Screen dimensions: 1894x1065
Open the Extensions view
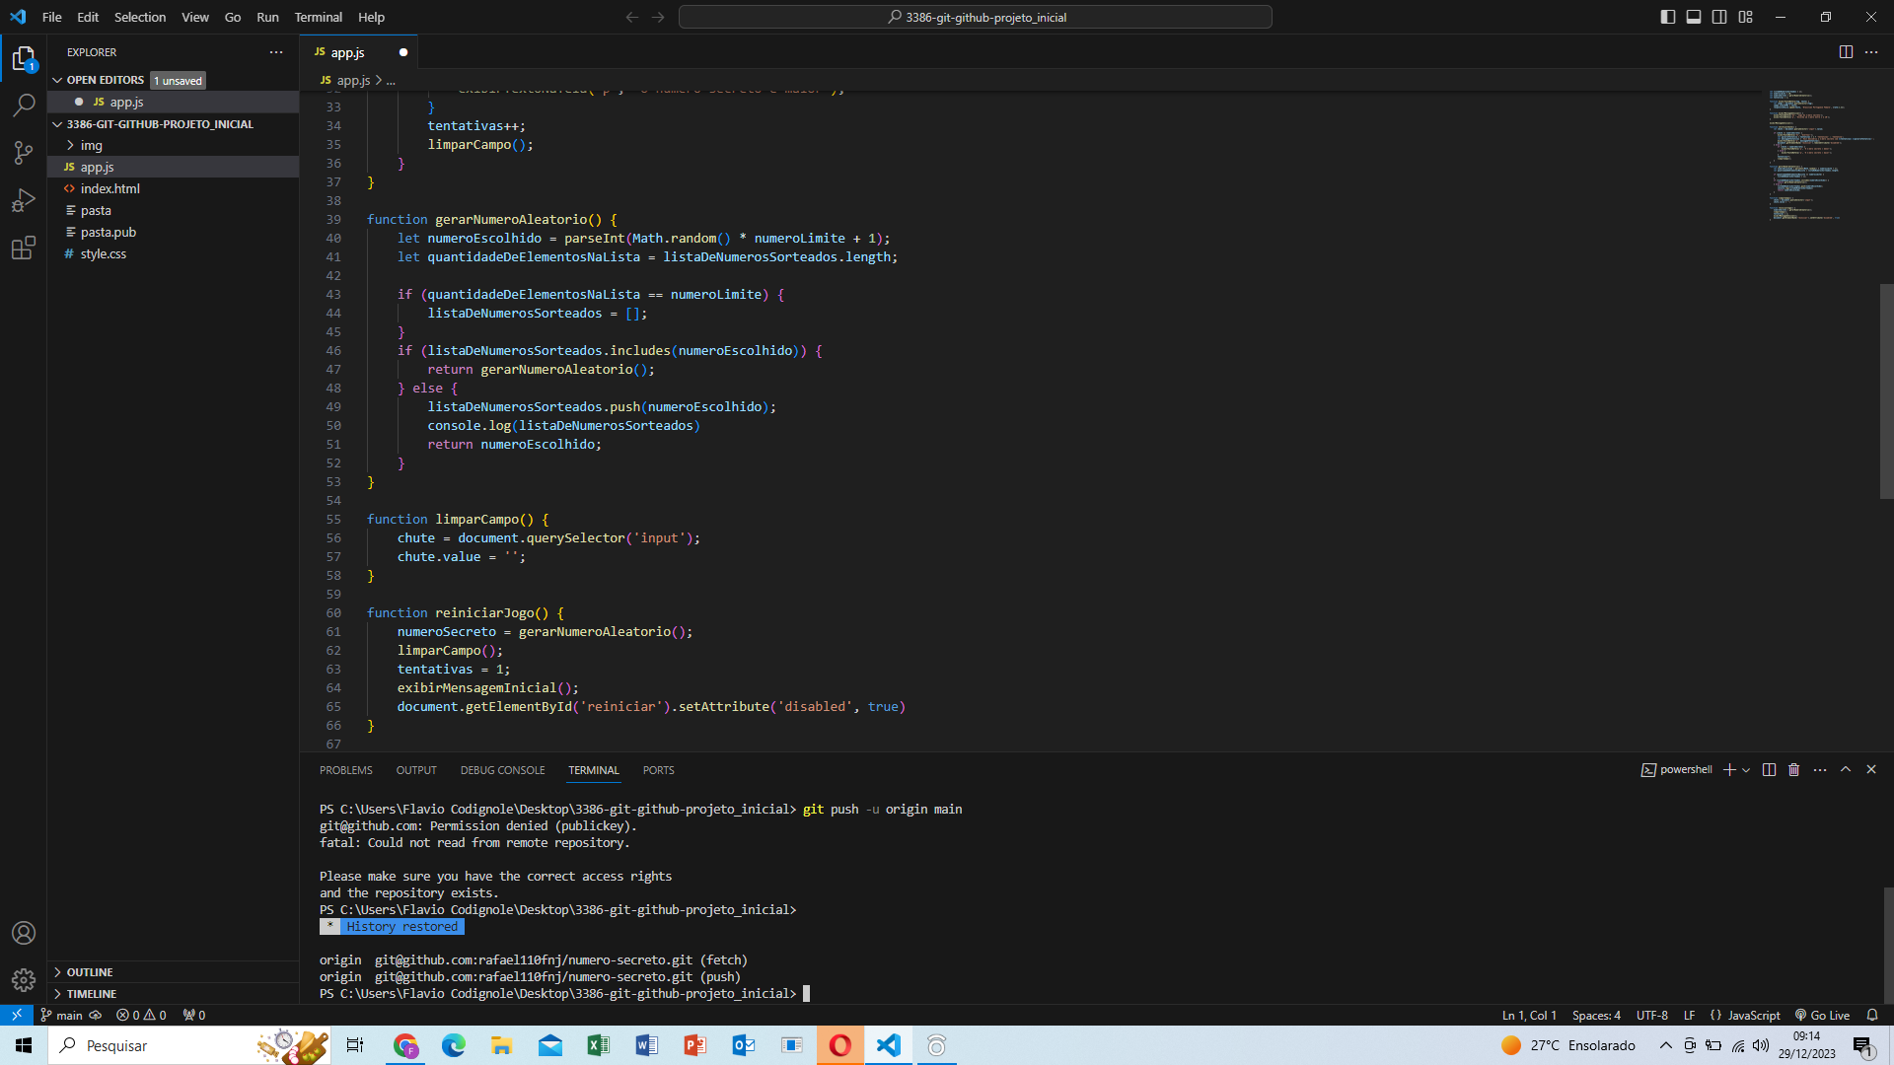click(x=24, y=248)
